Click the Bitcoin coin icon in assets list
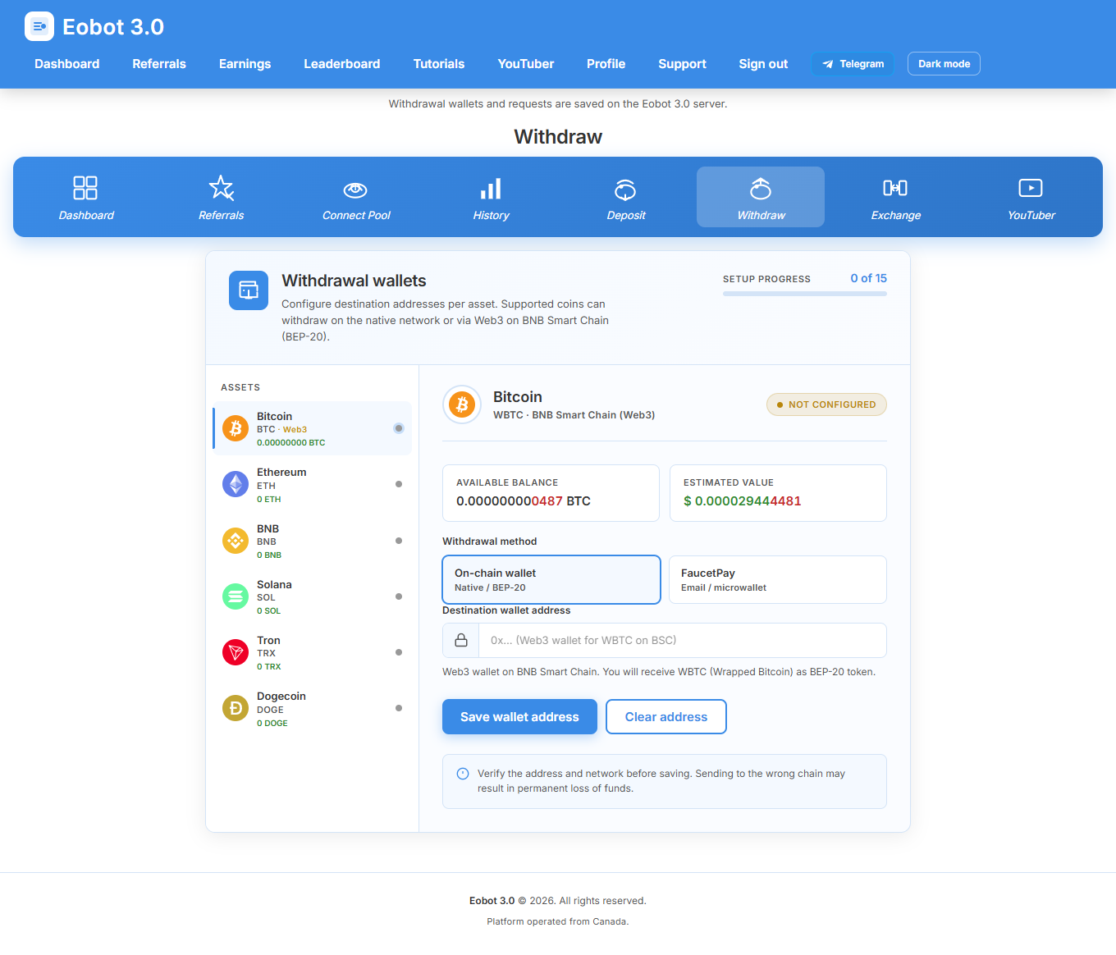 click(x=236, y=428)
